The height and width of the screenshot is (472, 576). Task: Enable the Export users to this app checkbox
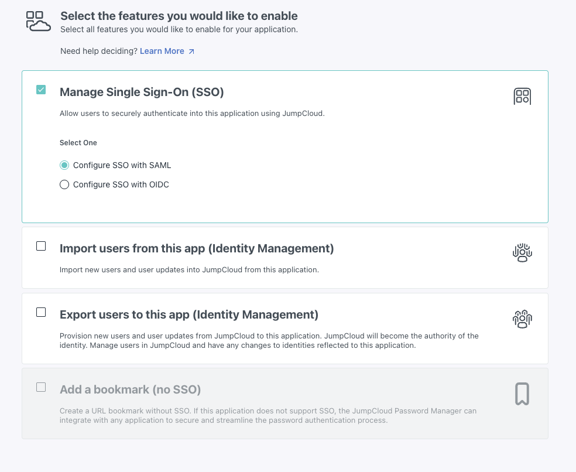[41, 313]
